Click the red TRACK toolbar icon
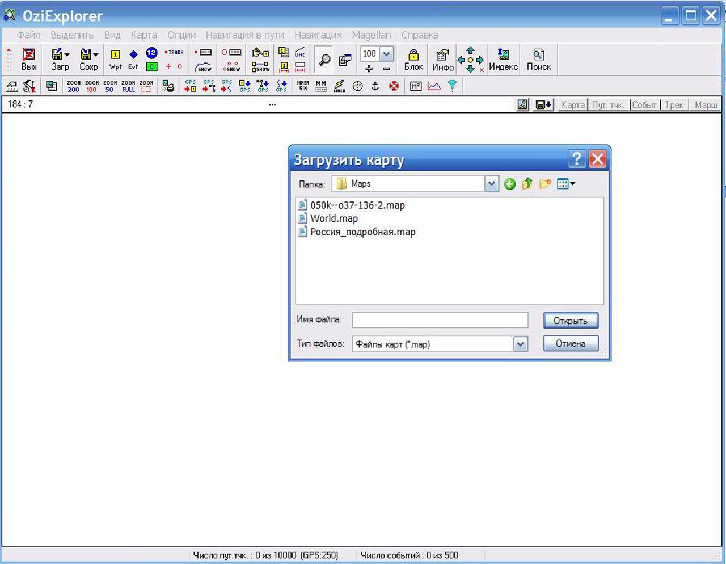 point(174,52)
